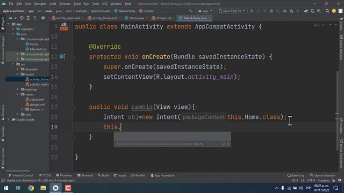344x193 pixels.
Task: Open the Logcat tool window
Action: coord(120,175)
